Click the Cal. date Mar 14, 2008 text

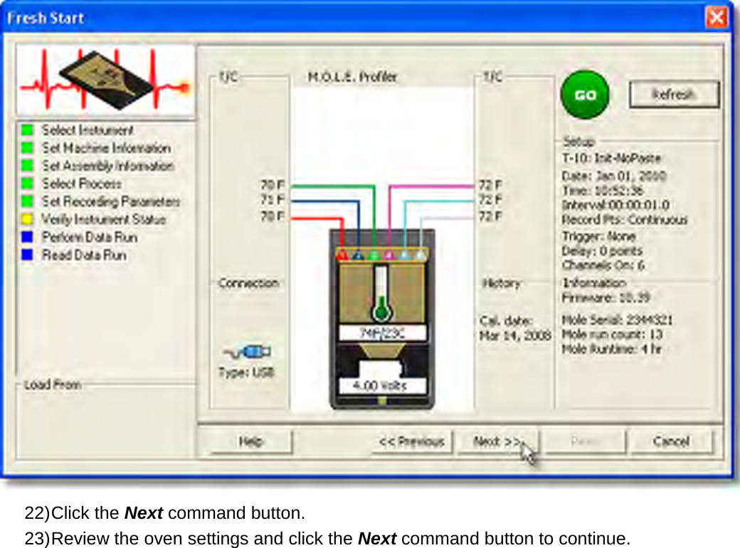(515, 329)
